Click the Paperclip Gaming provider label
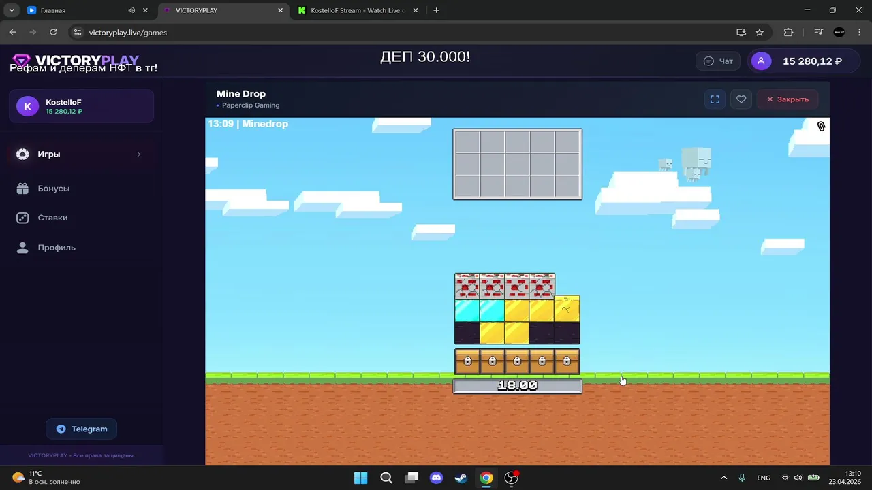 251,105
